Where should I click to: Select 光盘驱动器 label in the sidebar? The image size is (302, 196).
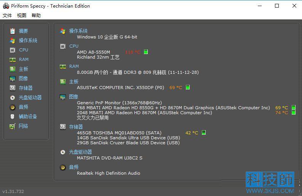coord(30,97)
